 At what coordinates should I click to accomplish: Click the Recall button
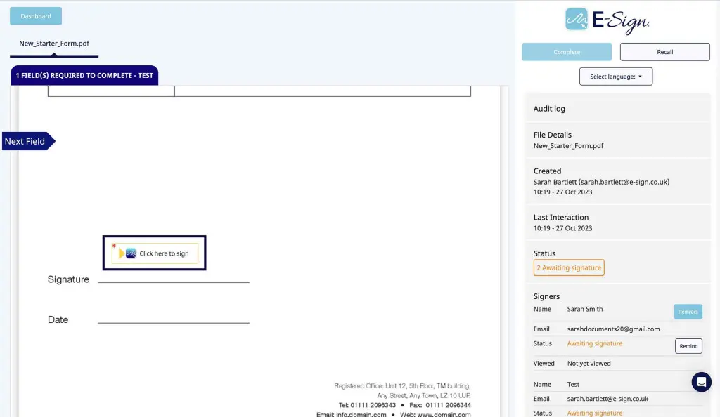(x=664, y=52)
